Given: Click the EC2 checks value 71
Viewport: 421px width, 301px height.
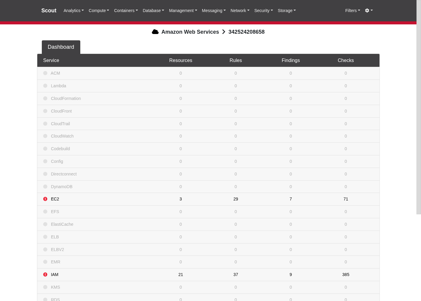Looking at the screenshot, I should tap(346, 199).
